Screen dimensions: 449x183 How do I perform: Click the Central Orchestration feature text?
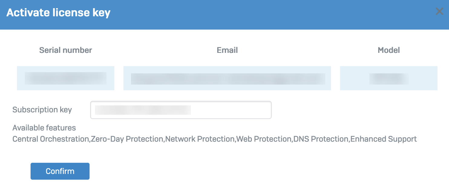click(x=51, y=139)
